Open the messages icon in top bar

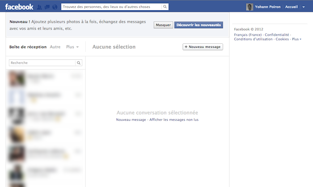click(x=47, y=7)
